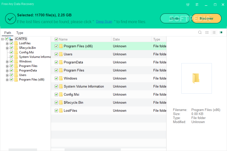
Task: Select the $Recycle.Bin row name text
Action: pos(73,103)
